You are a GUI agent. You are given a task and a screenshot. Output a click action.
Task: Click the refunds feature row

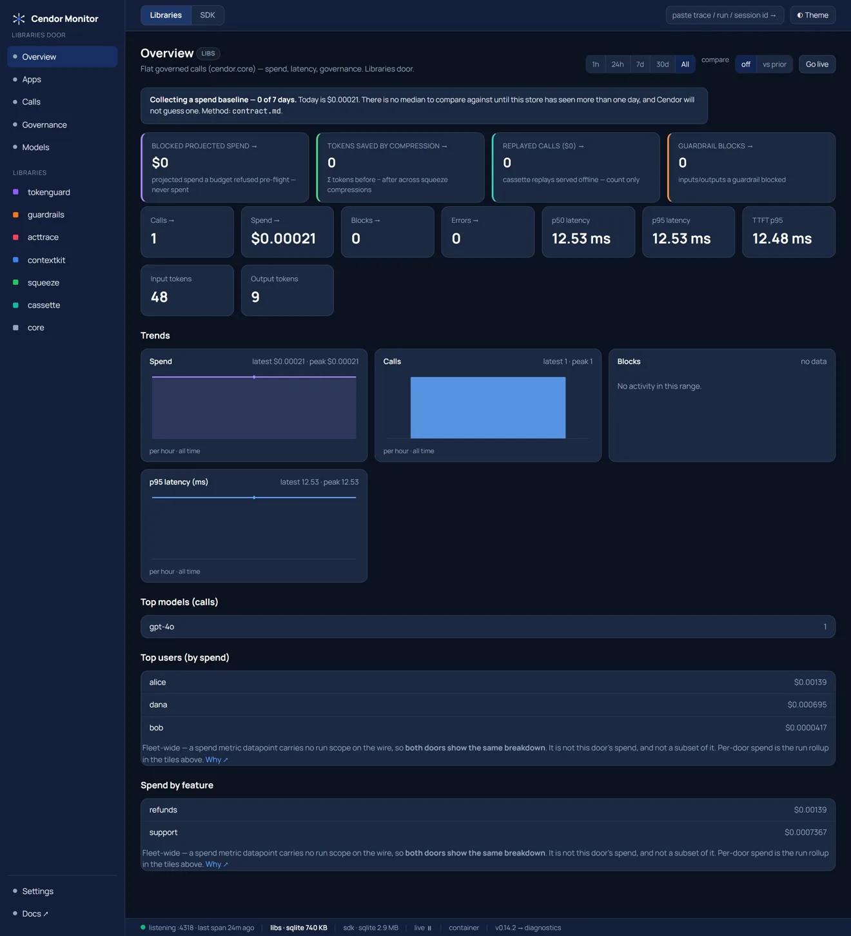(488, 810)
